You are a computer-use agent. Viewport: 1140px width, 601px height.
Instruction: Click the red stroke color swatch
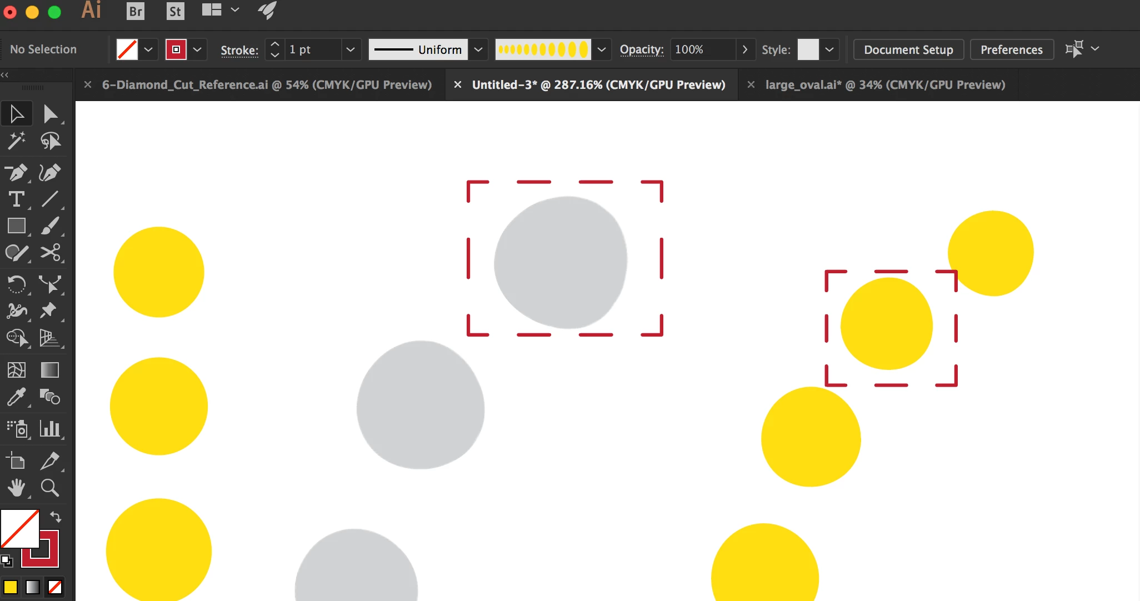pos(176,49)
